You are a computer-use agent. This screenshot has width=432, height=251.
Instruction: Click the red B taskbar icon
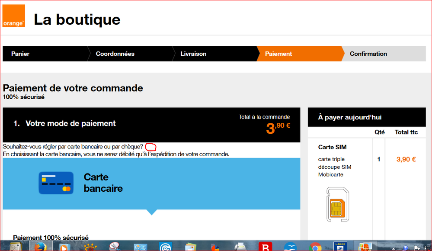265,247
